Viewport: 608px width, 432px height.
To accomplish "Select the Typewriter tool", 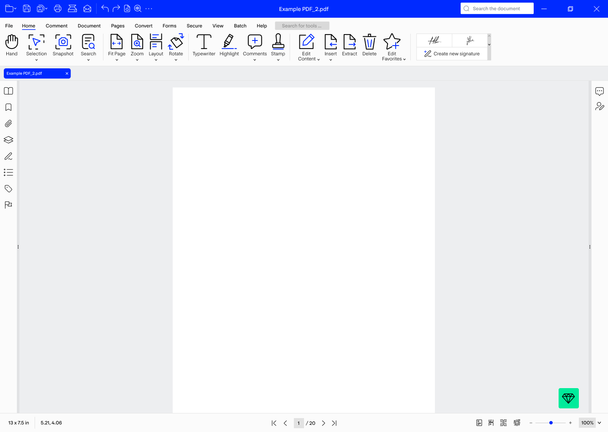I will pyautogui.click(x=204, y=45).
